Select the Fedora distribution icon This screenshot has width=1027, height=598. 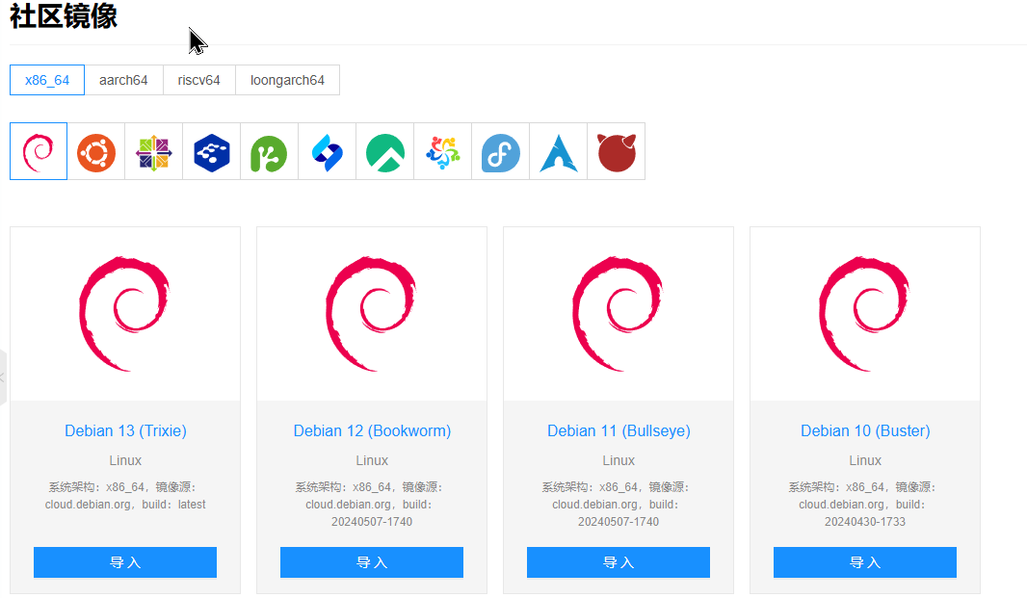coord(501,151)
